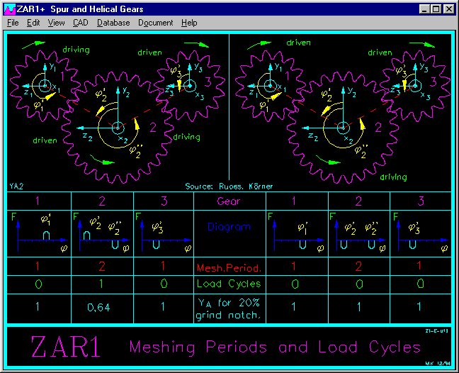Click the large ZAR1 logo text

[x=65, y=347]
